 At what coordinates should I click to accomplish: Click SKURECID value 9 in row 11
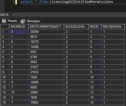tap(19, 82)
